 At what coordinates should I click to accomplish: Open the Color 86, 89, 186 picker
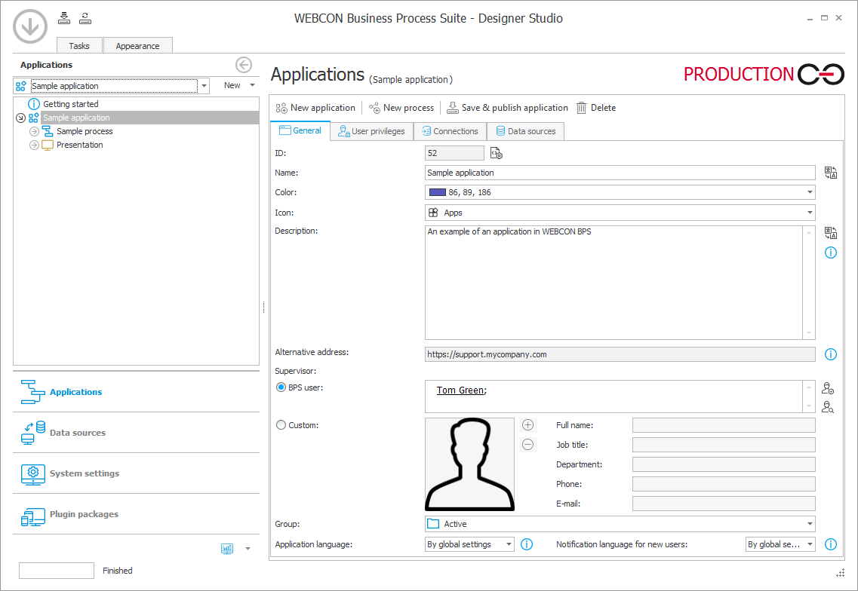[x=620, y=192]
